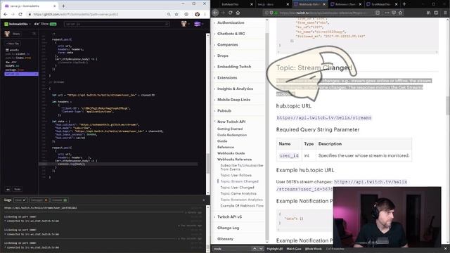Open Topic: Game Analytics link
The width and height of the screenshot is (450, 253).
click(x=238, y=194)
